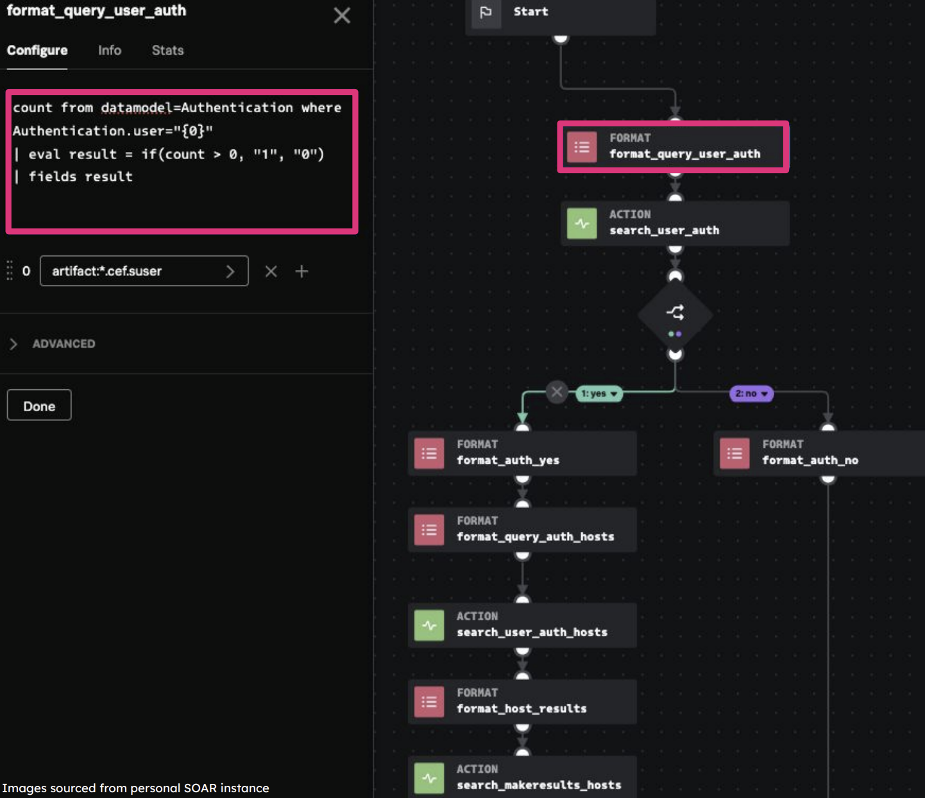Click the Done button

point(39,405)
